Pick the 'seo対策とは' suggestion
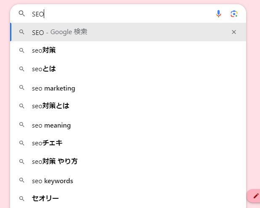This screenshot has height=208, width=260. click(128, 106)
